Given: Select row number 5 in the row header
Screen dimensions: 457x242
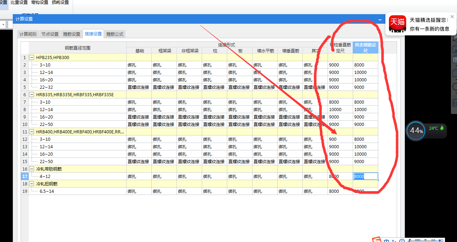Looking at the screenshot, I should tap(25, 87).
